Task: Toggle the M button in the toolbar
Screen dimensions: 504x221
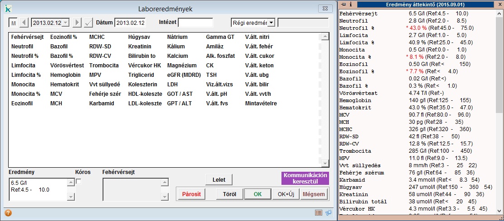Action: [x=13, y=23]
